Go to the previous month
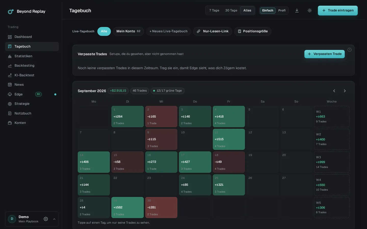367x229 pixels. click(334, 91)
